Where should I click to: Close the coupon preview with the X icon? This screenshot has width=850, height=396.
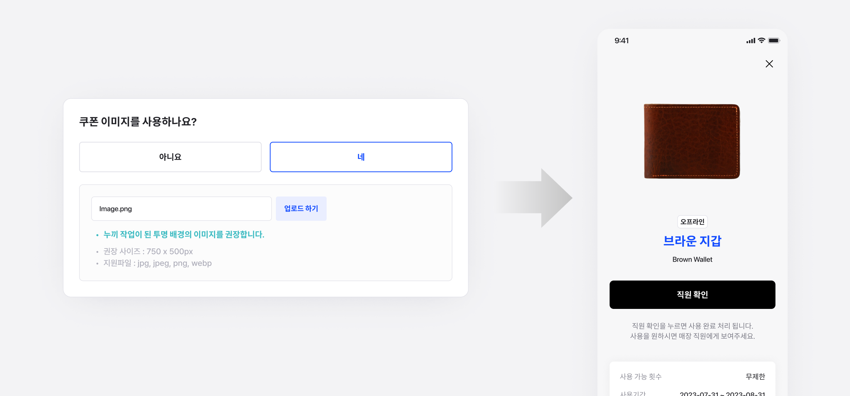(769, 64)
